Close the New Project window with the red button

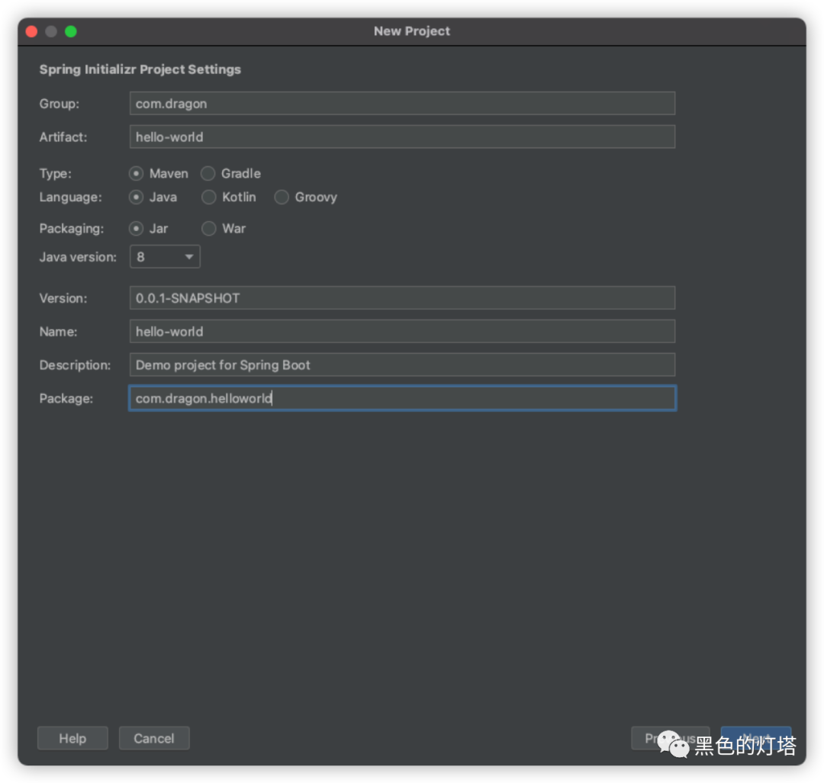click(31, 31)
